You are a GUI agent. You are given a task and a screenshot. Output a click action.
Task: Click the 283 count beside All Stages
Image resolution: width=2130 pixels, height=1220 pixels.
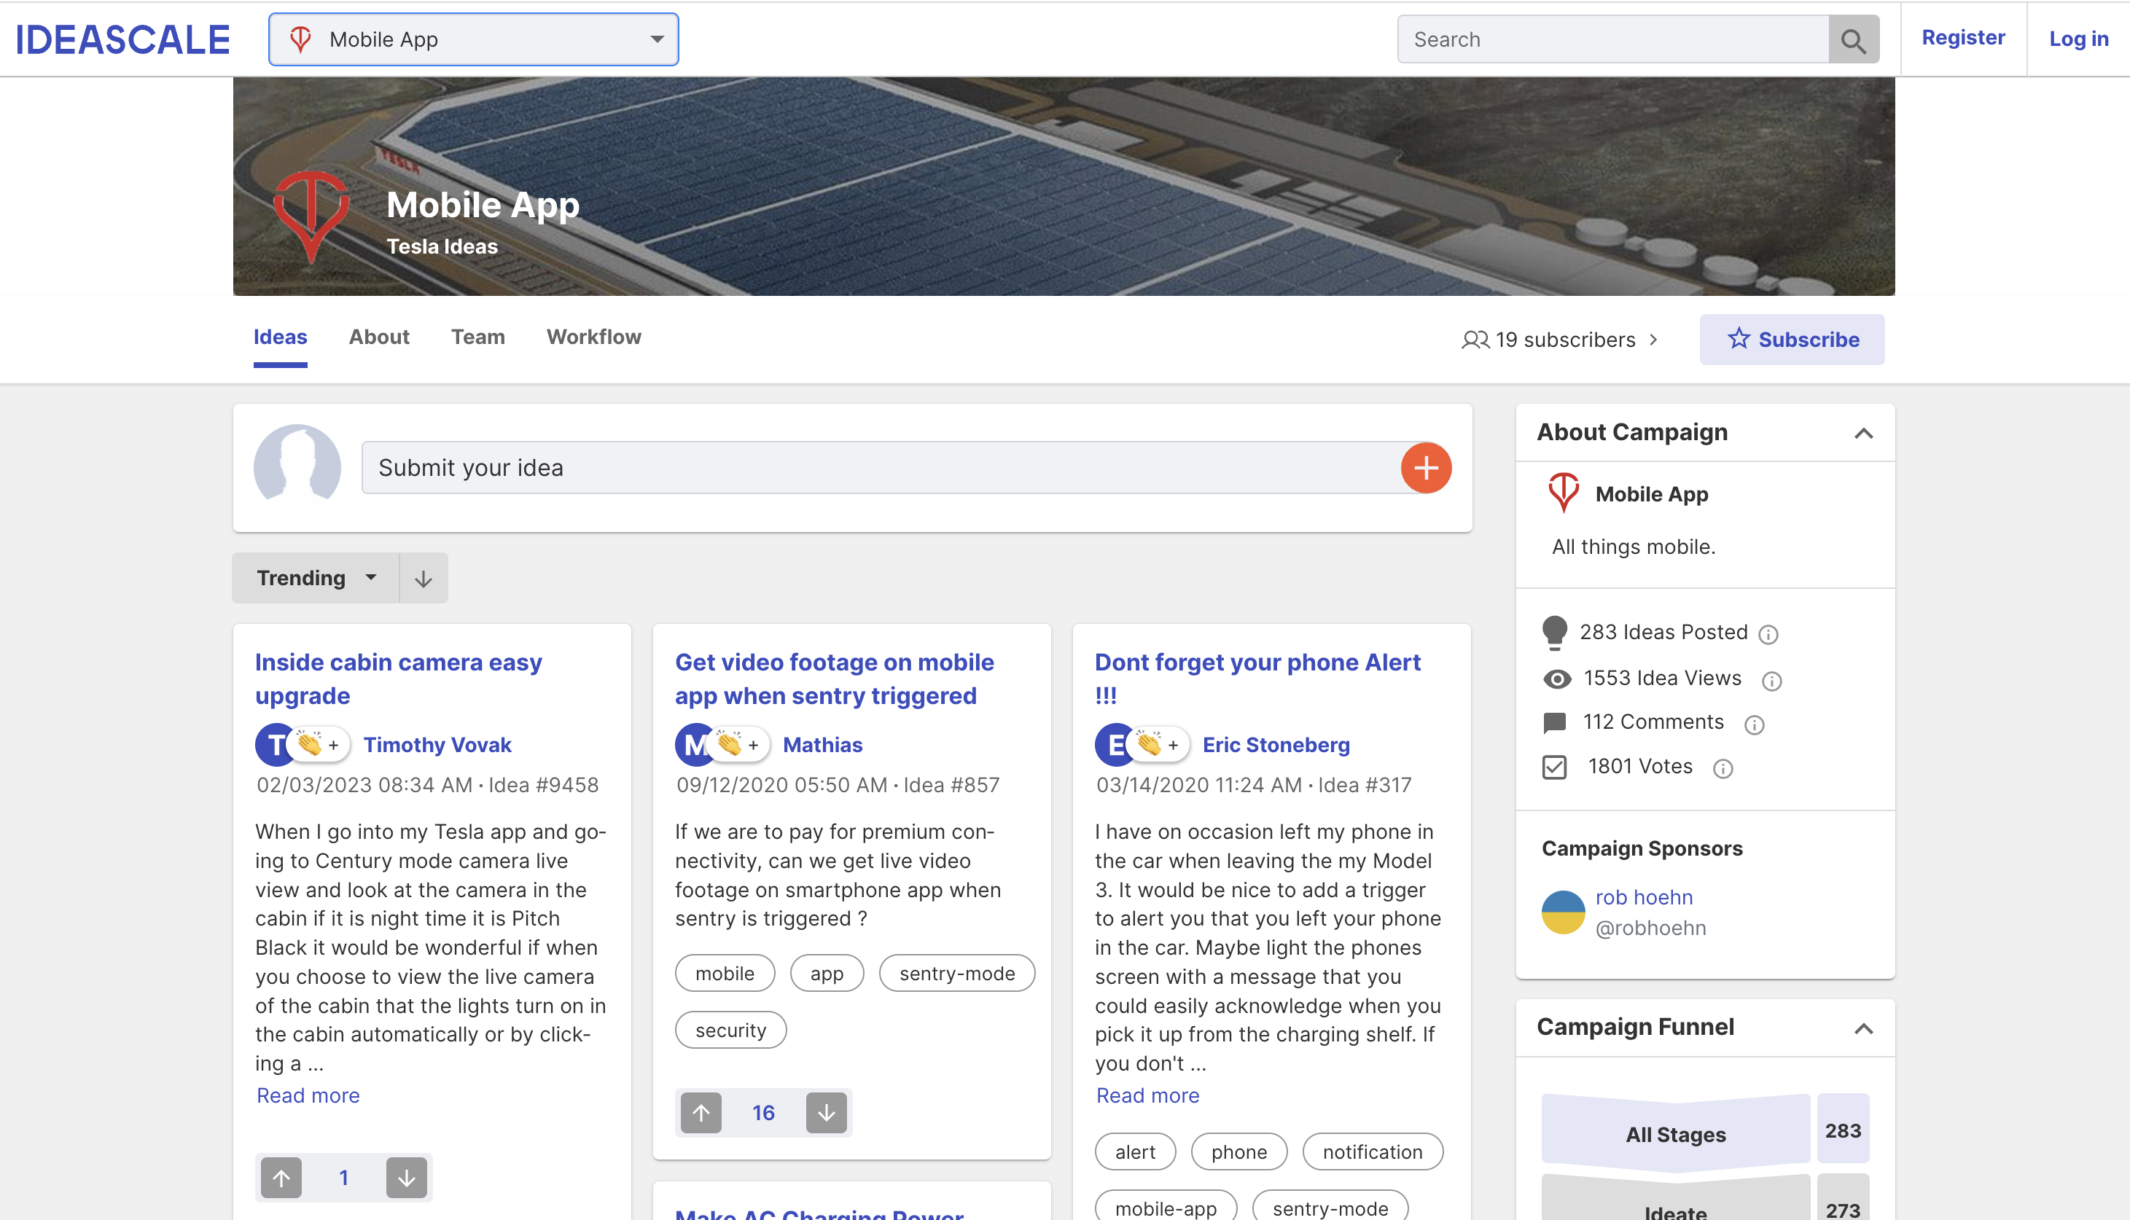click(1843, 1130)
